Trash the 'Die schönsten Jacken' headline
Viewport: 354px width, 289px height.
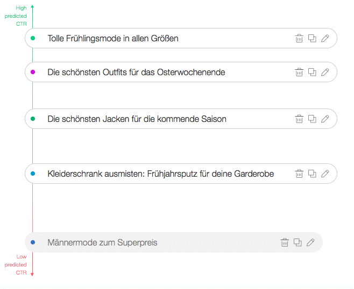pyautogui.click(x=299, y=119)
